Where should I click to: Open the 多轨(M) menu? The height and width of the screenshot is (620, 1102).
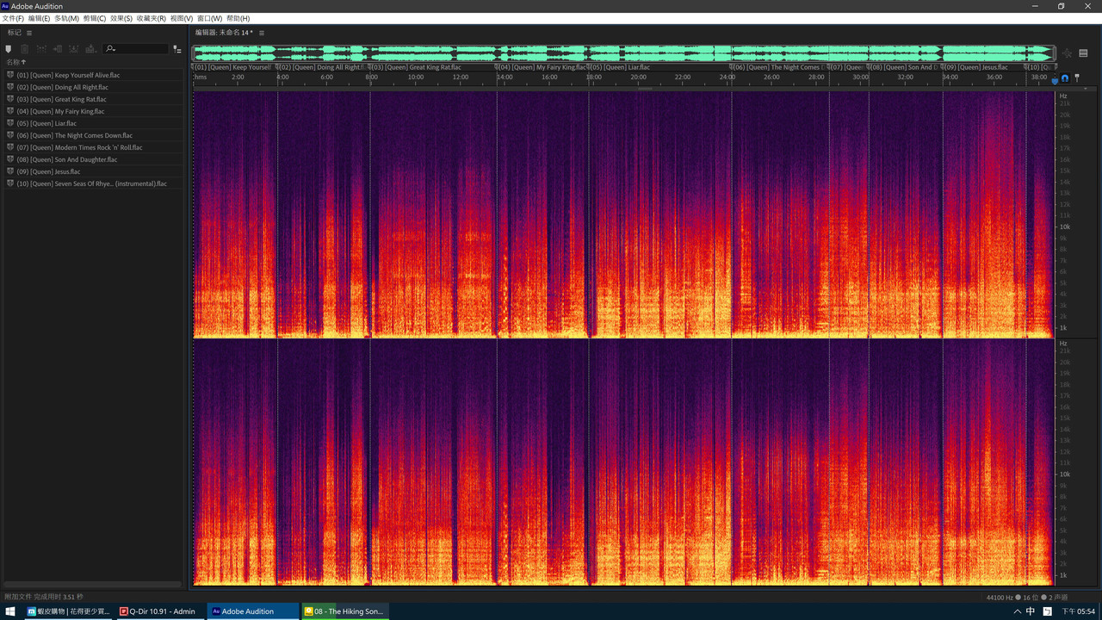66,18
